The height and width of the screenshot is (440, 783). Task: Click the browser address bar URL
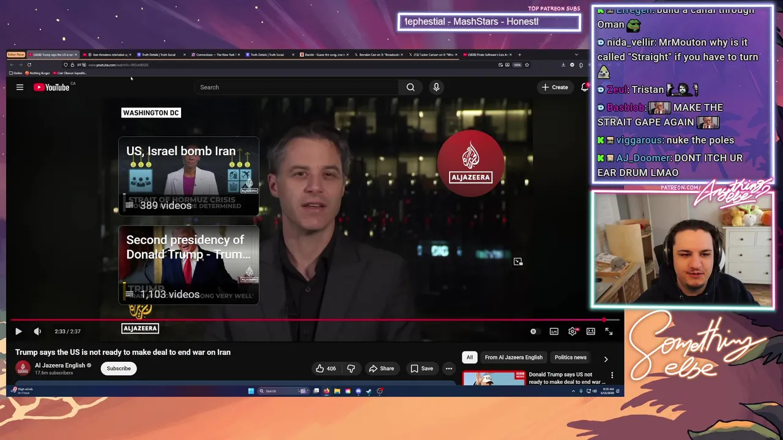[x=118, y=65]
